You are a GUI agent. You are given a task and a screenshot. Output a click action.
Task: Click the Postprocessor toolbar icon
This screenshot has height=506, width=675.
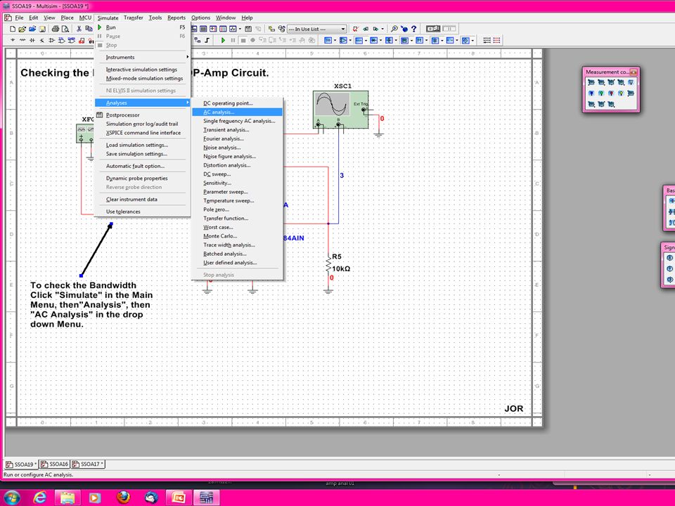(248, 29)
